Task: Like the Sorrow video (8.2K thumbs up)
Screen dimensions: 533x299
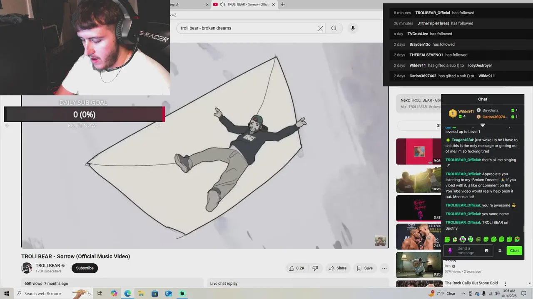Action: pos(296,268)
